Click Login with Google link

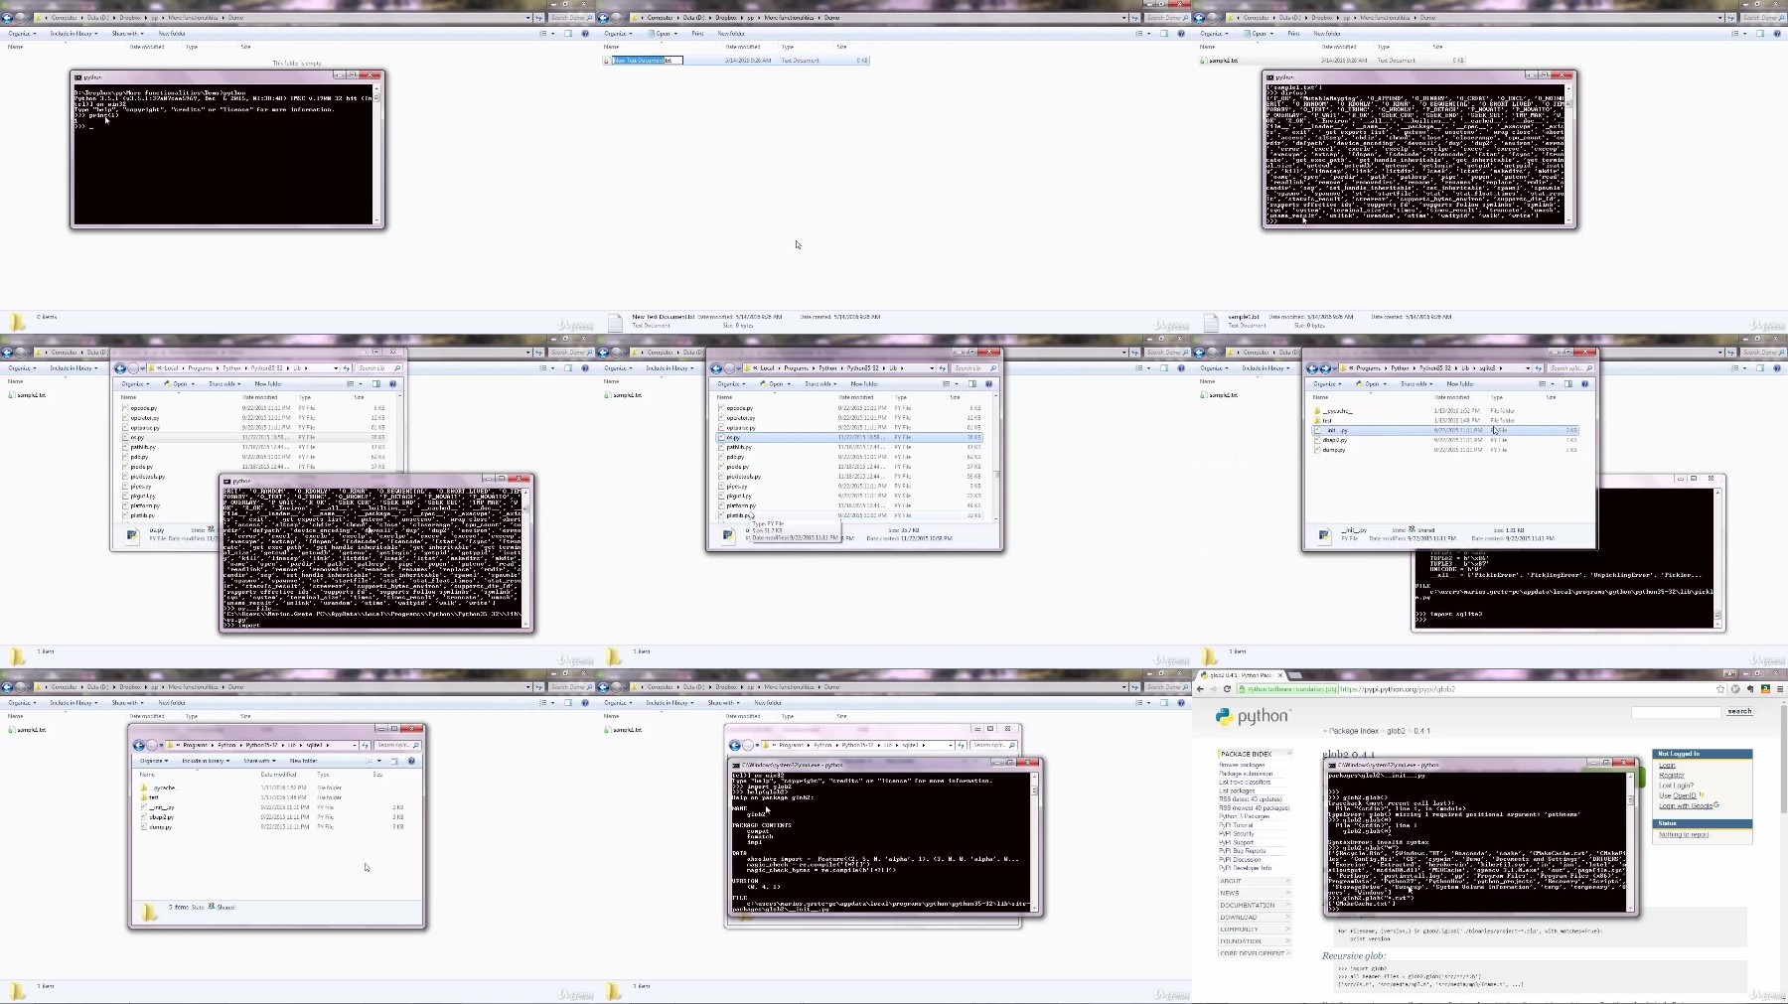point(1685,804)
